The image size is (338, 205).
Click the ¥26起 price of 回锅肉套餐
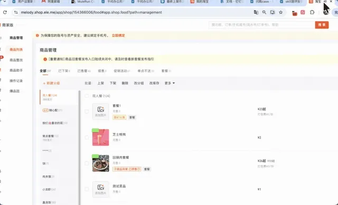[x=262, y=161]
